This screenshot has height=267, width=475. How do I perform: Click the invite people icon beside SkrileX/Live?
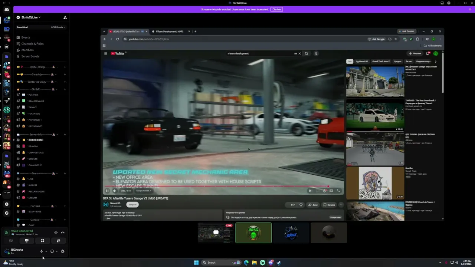tap(65, 17)
